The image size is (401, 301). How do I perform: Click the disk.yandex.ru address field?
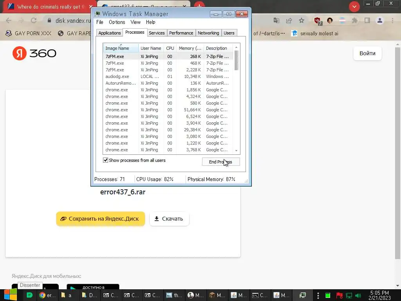pyautogui.click(x=73, y=20)
